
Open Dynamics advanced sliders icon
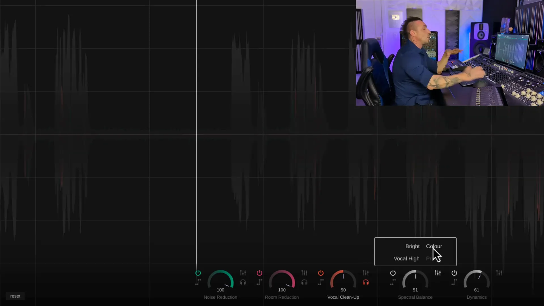499,273
